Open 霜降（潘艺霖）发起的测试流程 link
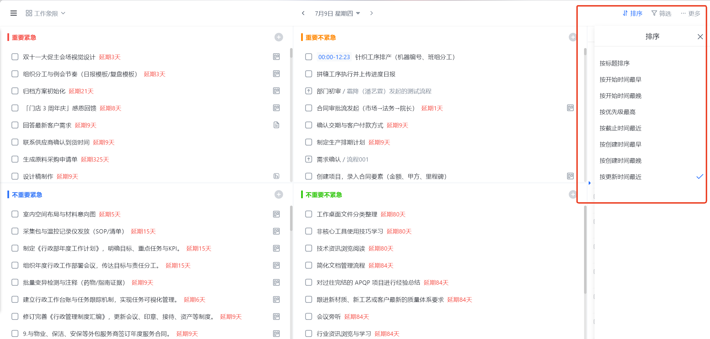 pos(389,91)
